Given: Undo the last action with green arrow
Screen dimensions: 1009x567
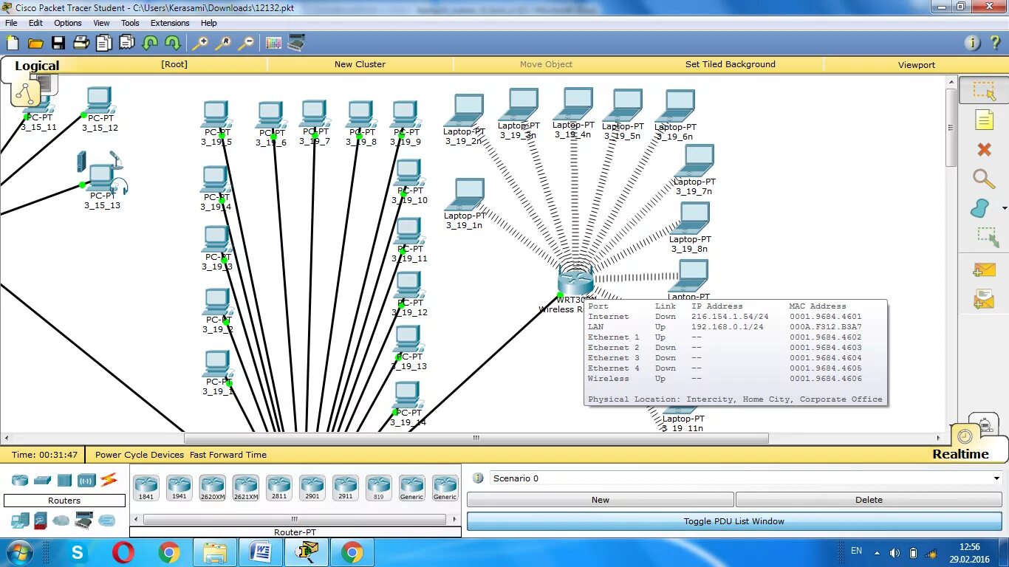Looking at the screenshot, I should [150, 43].
